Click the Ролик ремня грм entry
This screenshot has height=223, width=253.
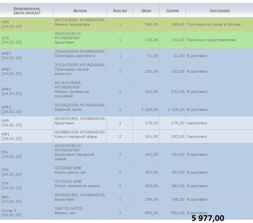click(70, 170)
